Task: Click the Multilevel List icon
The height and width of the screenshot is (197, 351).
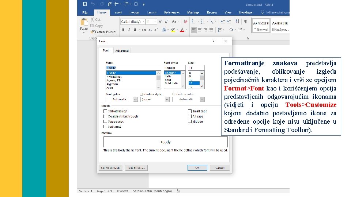Action: coord(212,22)
